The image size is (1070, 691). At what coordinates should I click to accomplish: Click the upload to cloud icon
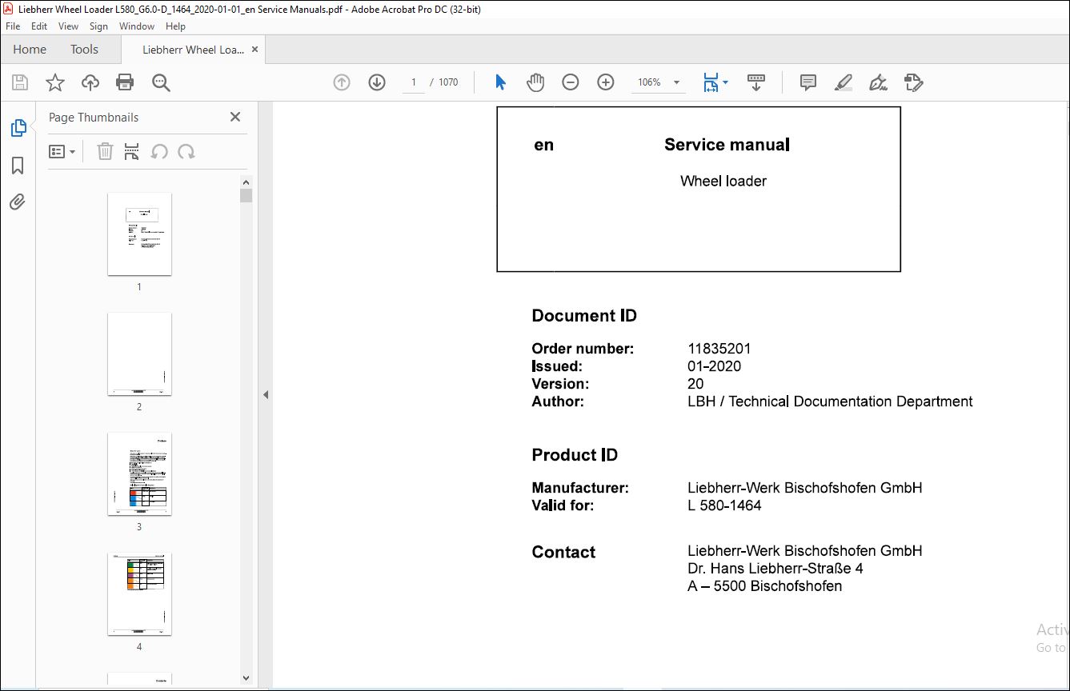(90, 82)
